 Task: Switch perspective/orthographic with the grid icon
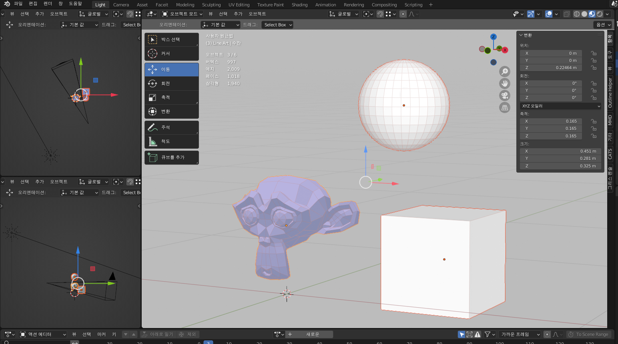click(505, 107)
